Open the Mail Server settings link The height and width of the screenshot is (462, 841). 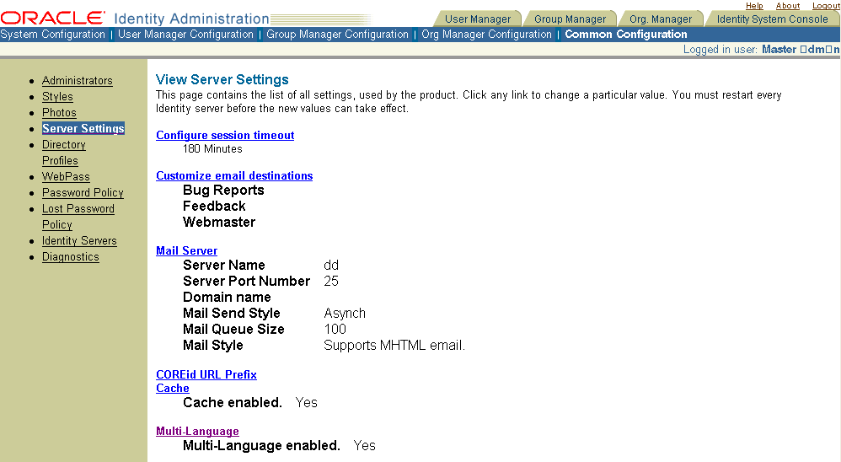pyautogui.click(x=186, y=250)
